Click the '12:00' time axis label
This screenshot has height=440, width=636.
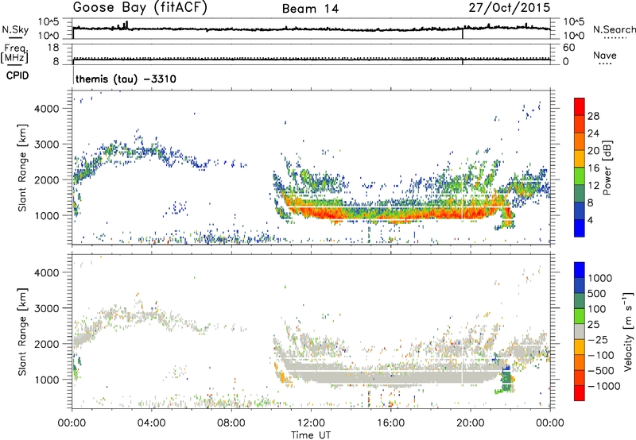point(311,423)
